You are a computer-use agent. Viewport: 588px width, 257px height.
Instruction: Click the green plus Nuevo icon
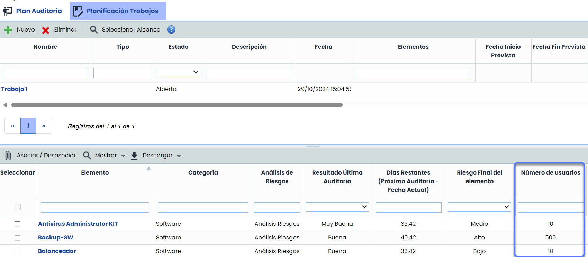[x=8, y=30]
